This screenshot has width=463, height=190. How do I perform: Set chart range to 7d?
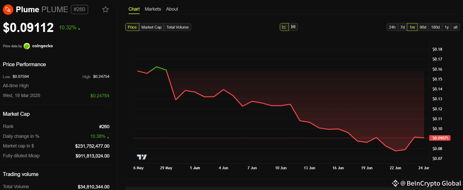click(402, 27)
